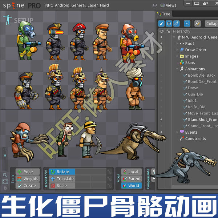218x218 pixels.
Task: Expand the Draw Order node arrow
Action: [x=177, y=50]
